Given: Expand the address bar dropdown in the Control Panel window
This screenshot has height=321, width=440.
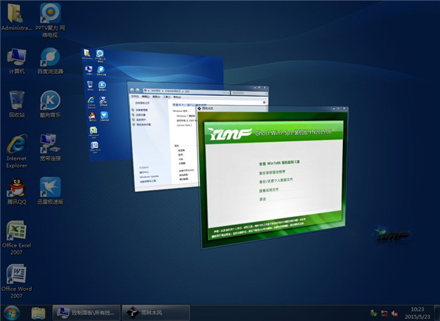Looking at the screenshot, I should (224, 93).
